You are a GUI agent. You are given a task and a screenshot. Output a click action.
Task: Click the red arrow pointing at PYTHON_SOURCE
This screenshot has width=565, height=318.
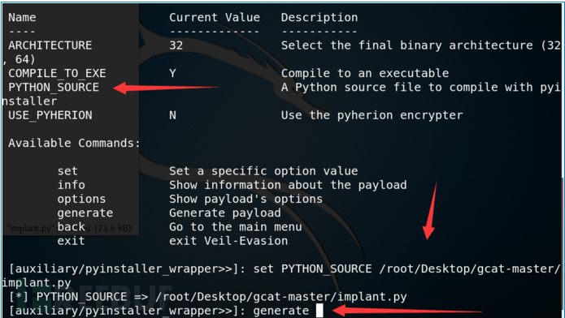coord(166,88)
